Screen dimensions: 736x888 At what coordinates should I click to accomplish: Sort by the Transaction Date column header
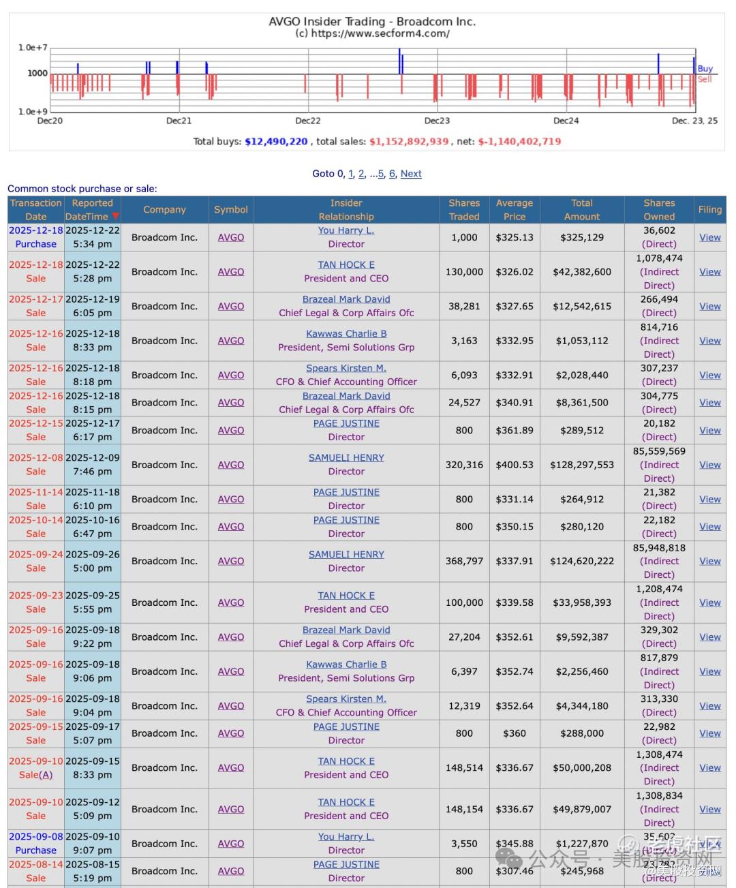click(36, 210)
